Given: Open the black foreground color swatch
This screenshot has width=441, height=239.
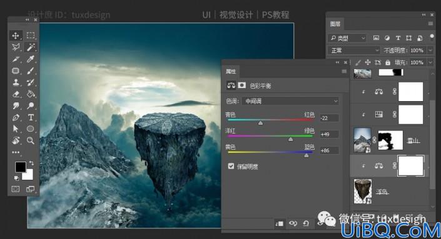Looking at the screenshot, I should click(x=21, y=167).
